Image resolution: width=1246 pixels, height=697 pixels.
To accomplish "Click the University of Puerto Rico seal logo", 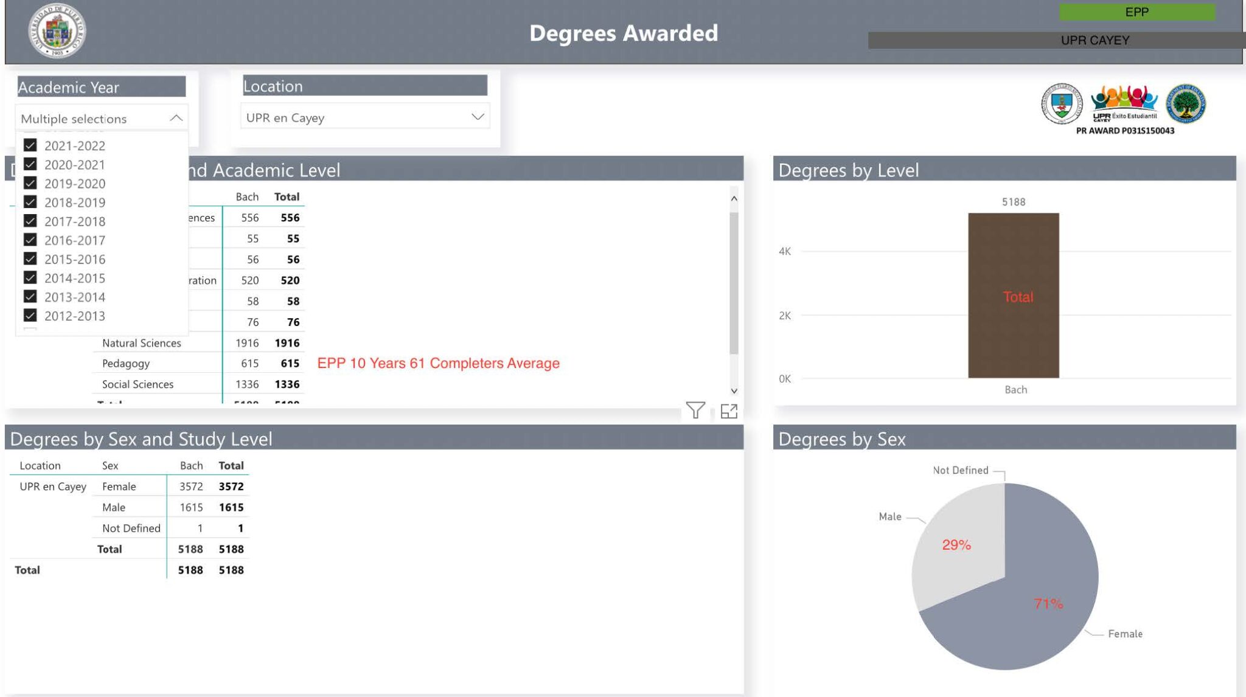I will click(57, 31).
